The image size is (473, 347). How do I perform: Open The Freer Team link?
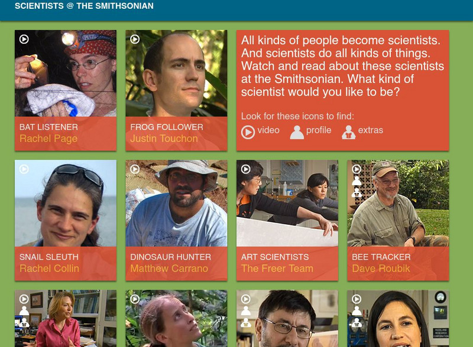click(x=277, y=269)
